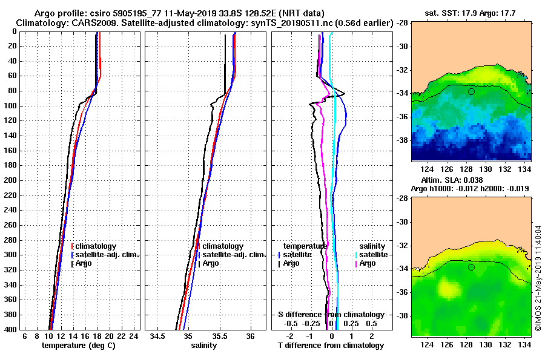Click the temperature (deg C) axis label
Screen dimensions: 545x351
pyautogui.click(x=79, y=346)
